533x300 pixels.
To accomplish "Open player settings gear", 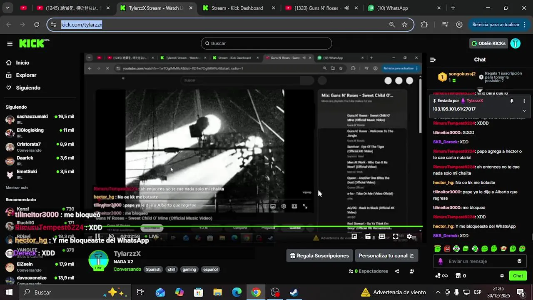I will coord(409,236).
